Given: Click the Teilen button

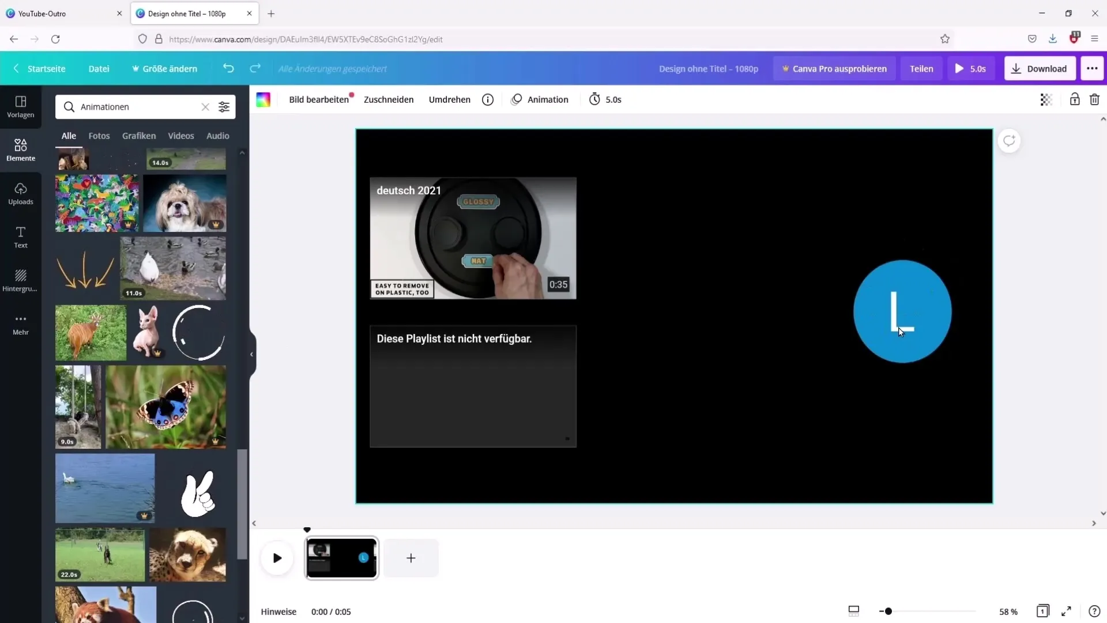Looking at the screenshot, I should point(921,68).
